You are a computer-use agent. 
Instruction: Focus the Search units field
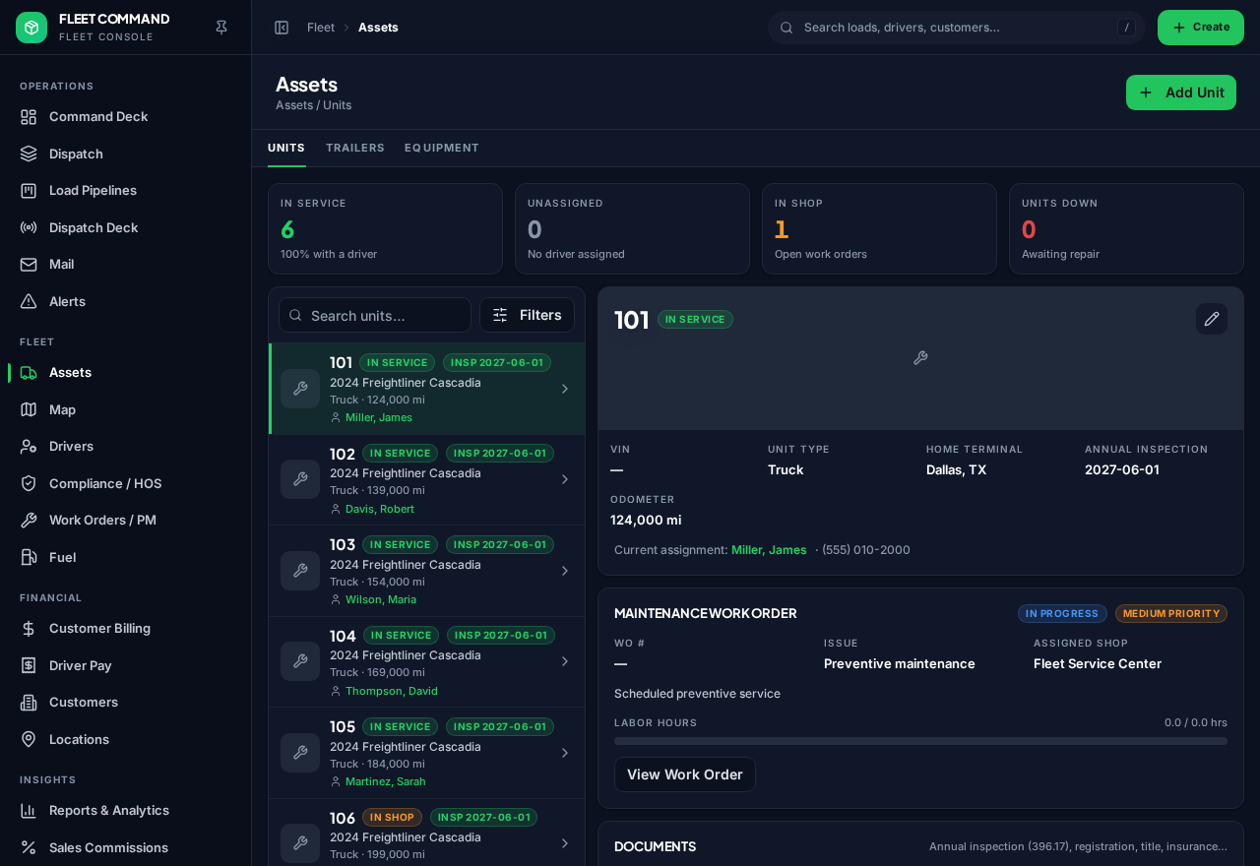point(375,315)
